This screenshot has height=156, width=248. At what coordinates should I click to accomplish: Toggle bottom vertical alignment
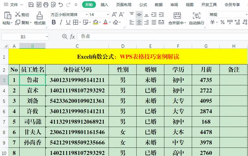(146, 15)
